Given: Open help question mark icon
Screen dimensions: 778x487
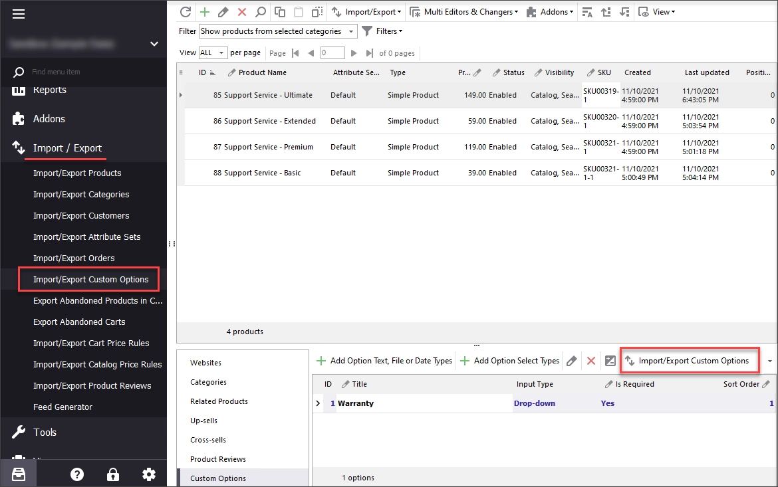Looking at the screenshot, I should coord(77,474).
